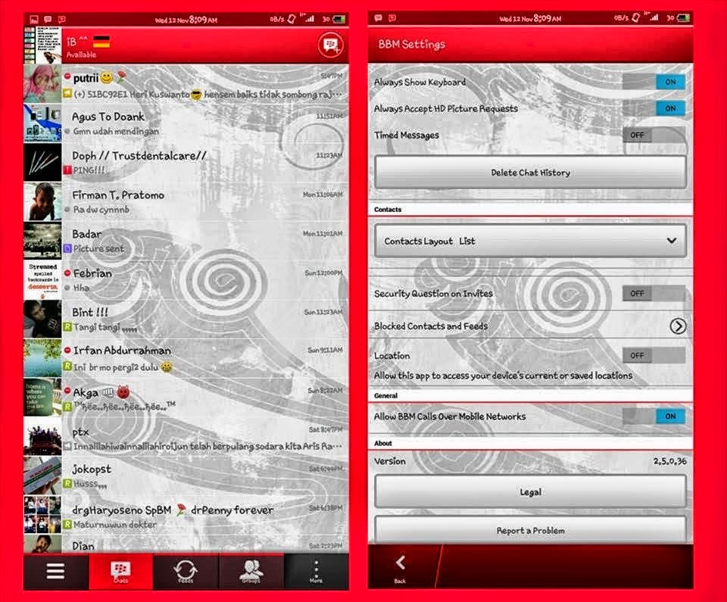This screenshot has width=727, height=602.
Task: Toggle Allow BBM Calls Over Mobile Networks
Action: point(654,416)
